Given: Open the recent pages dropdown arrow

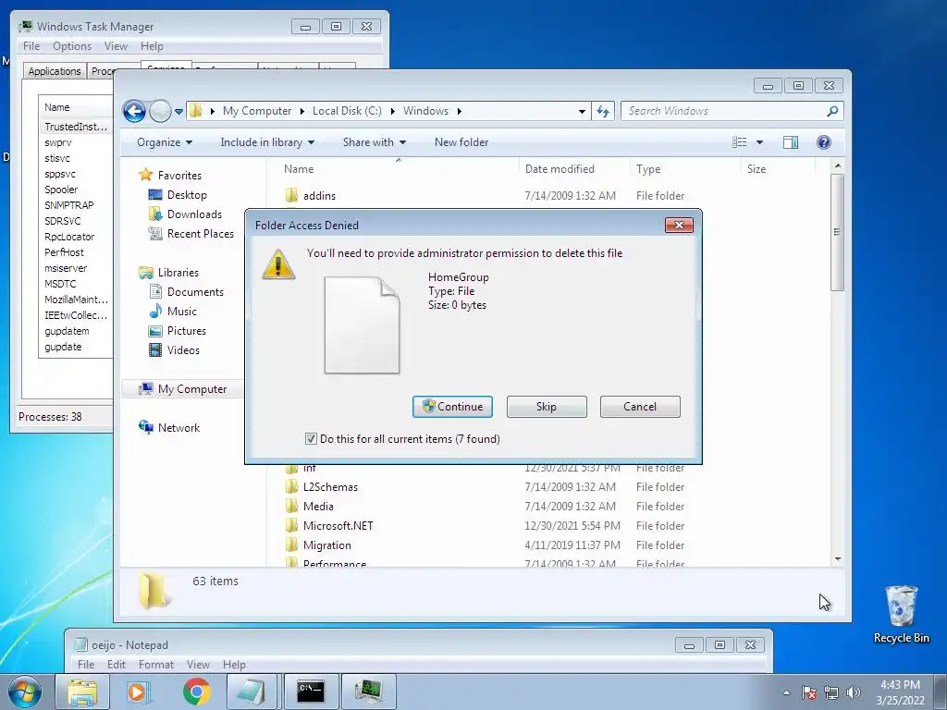Looking at the screenshot, I should pos(178,112).
